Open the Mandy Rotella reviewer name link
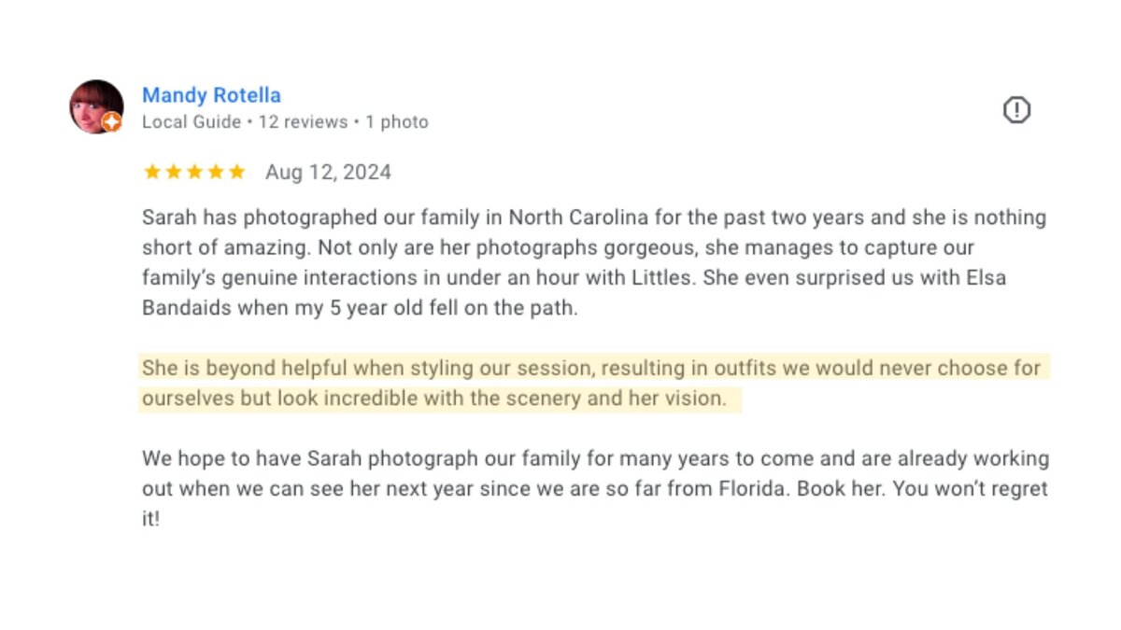1121x630 pixels. tap(211, 95)
